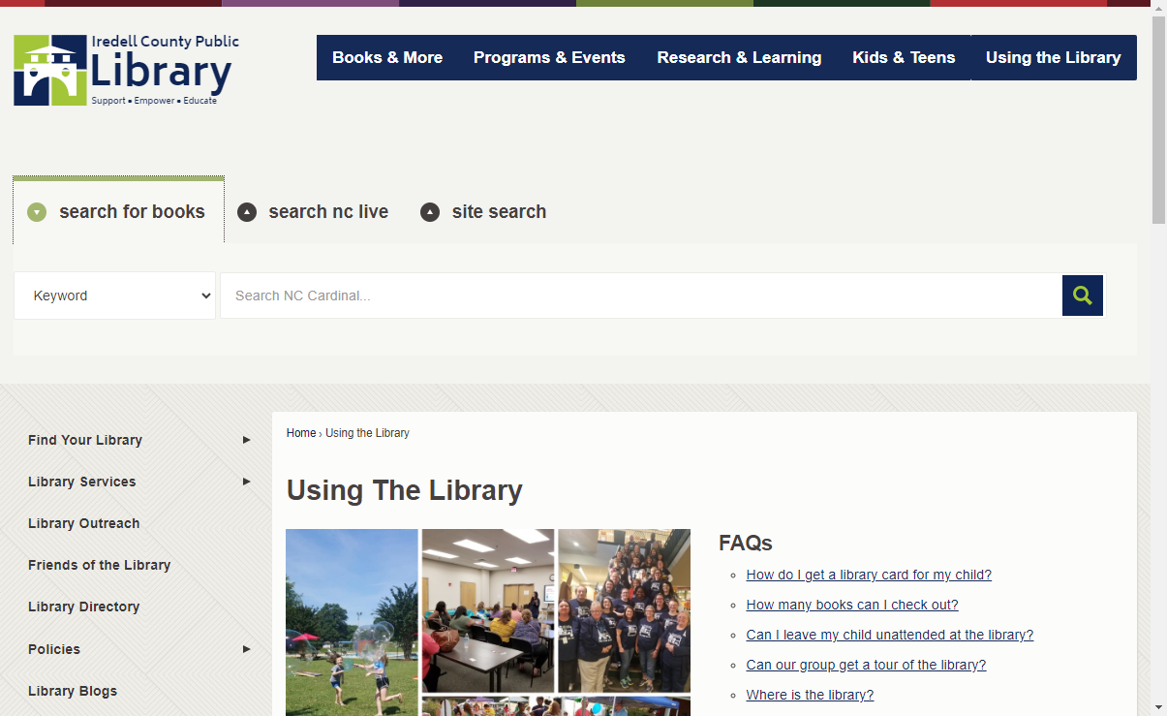This screenshot has height=716, width=1167.
Task: Open the Using the Library menu
Action: click(x=1054, y=57)
